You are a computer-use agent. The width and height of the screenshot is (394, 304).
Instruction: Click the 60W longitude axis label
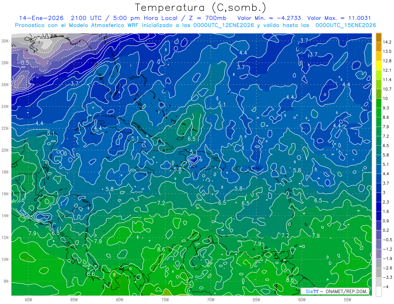pyautogui.click(x=302, y=300)
